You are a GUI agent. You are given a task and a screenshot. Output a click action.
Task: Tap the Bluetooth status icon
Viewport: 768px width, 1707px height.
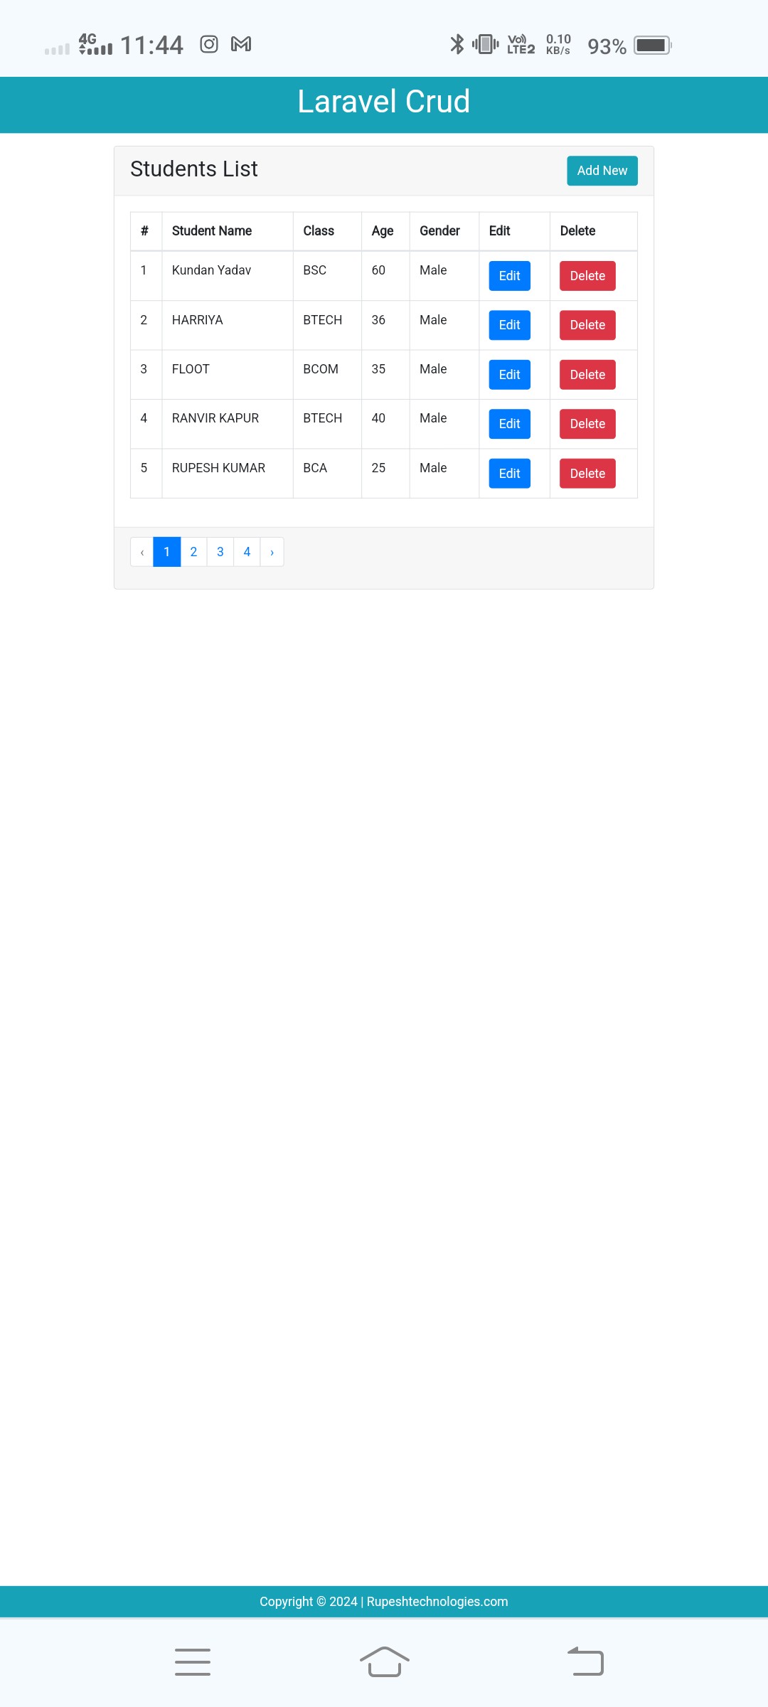click(x=457, y=44)
